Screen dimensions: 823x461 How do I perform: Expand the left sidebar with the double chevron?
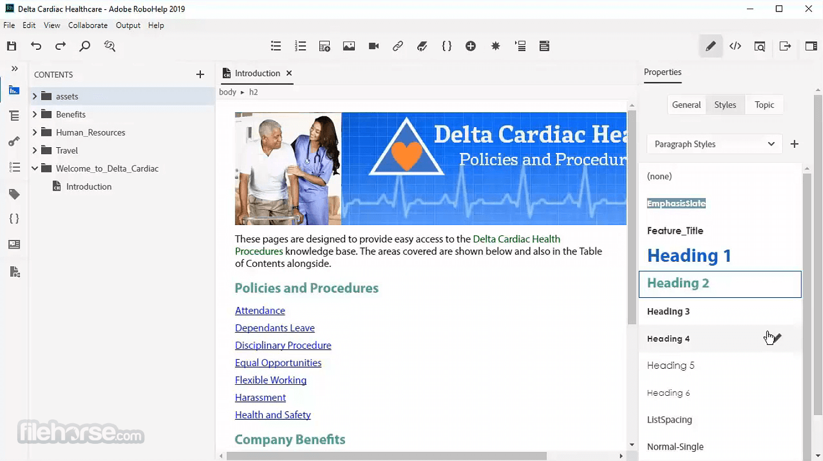tap(15, 69)
